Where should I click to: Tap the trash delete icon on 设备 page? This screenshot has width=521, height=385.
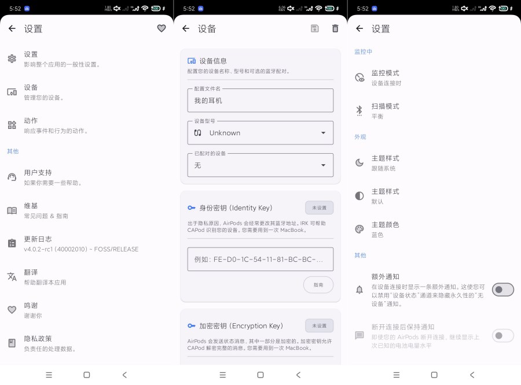click(x=335, y=28)
